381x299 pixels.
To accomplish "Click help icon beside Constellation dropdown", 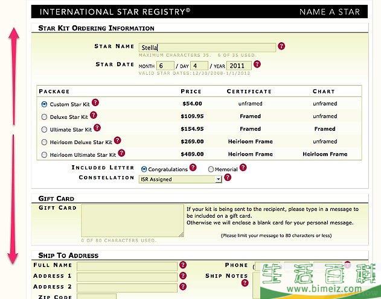I will [228, 177].
